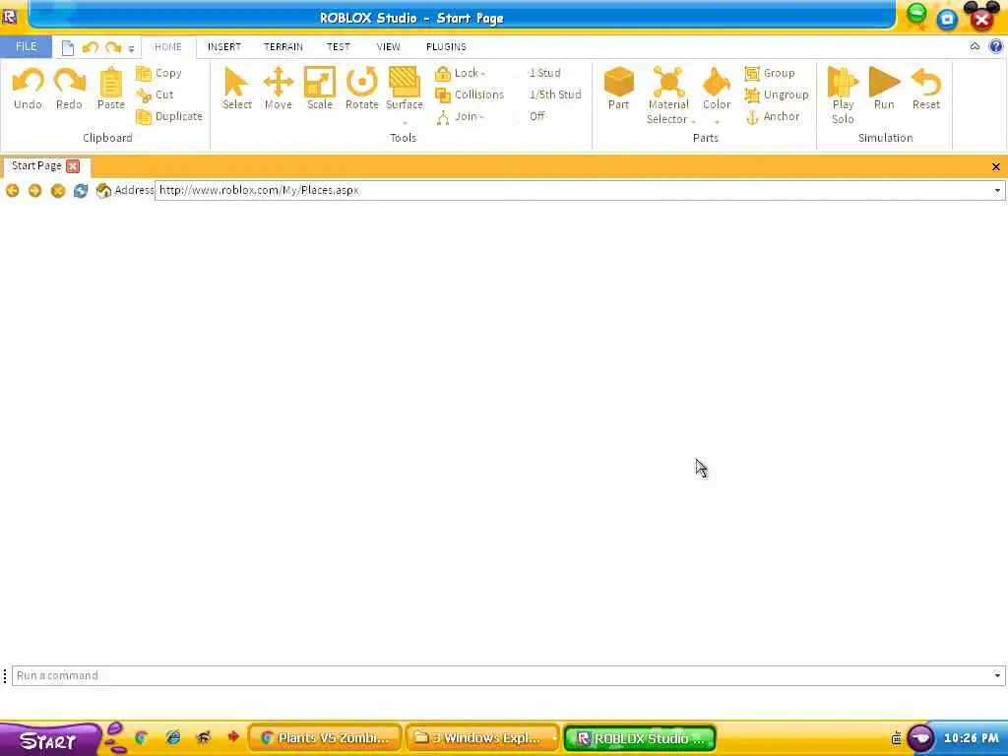This screenshot has width=1008, height=756.
Task: Expand the command bar history dropdown
Action: (997, 675)
